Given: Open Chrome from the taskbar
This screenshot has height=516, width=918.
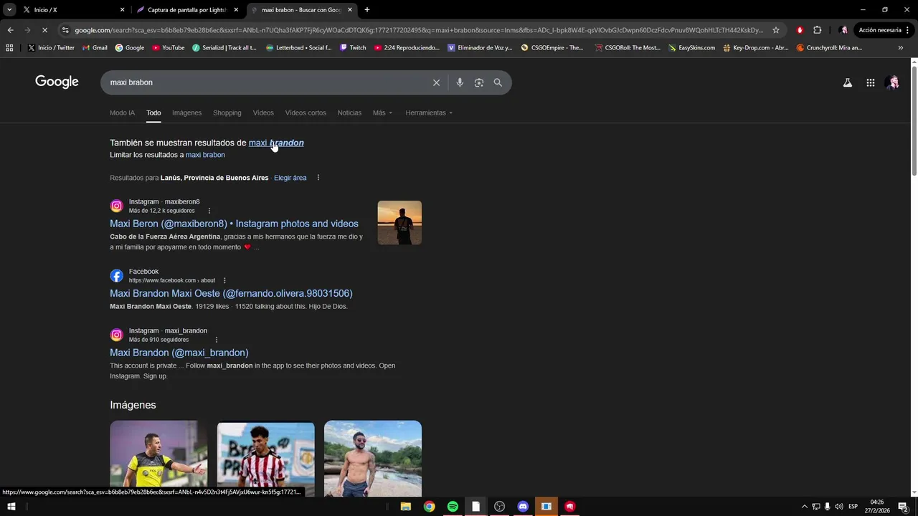Looking at the screenshot, I should point(429,507).
